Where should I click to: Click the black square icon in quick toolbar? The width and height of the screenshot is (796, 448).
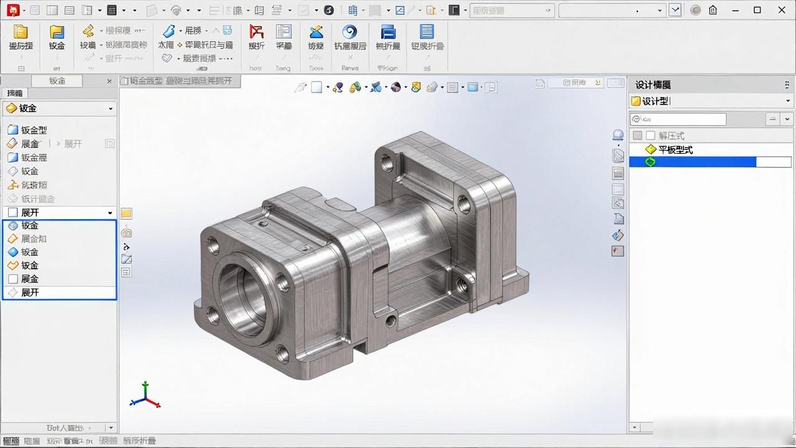click(454, 10)
